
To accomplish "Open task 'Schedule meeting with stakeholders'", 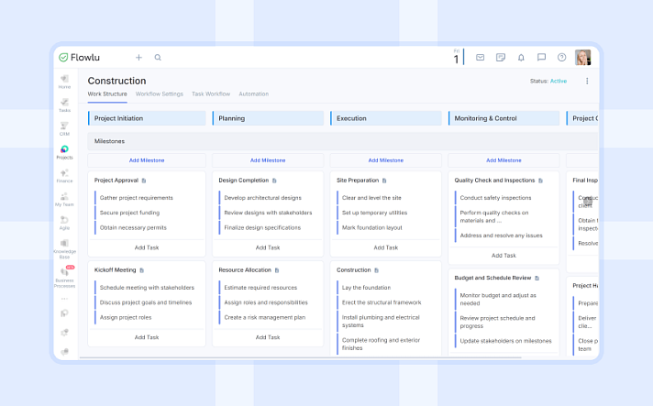I will click(147, 288).
